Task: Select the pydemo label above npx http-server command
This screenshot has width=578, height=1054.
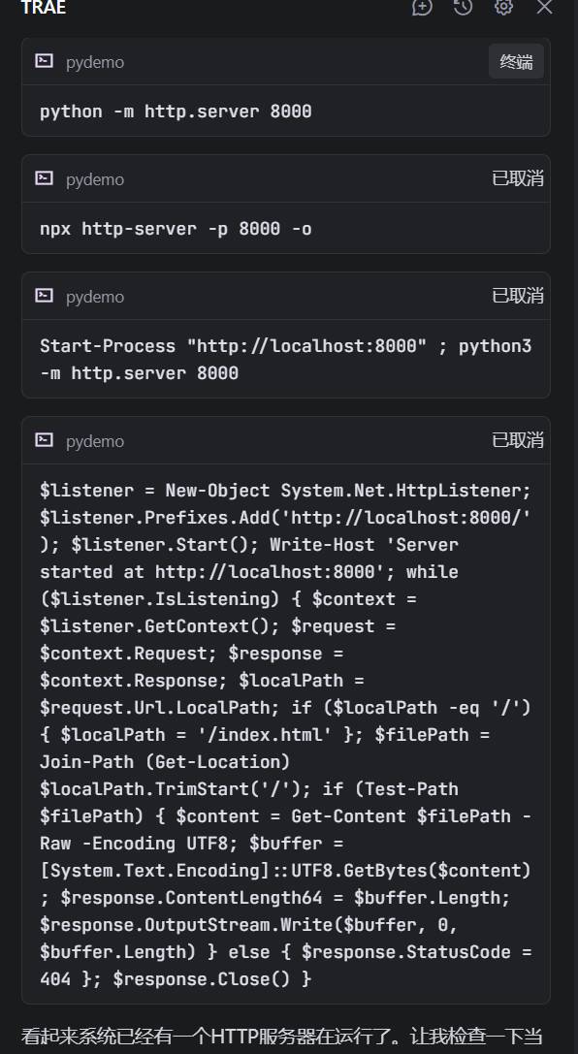Action: tap(95, 179)
